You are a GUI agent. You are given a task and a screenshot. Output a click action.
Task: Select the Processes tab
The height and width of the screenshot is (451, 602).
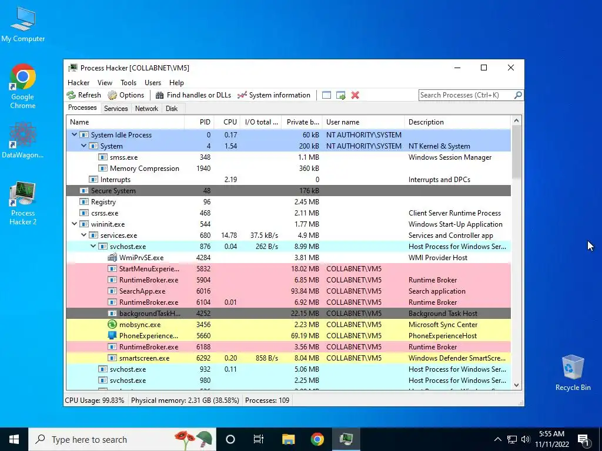(82, 108)
